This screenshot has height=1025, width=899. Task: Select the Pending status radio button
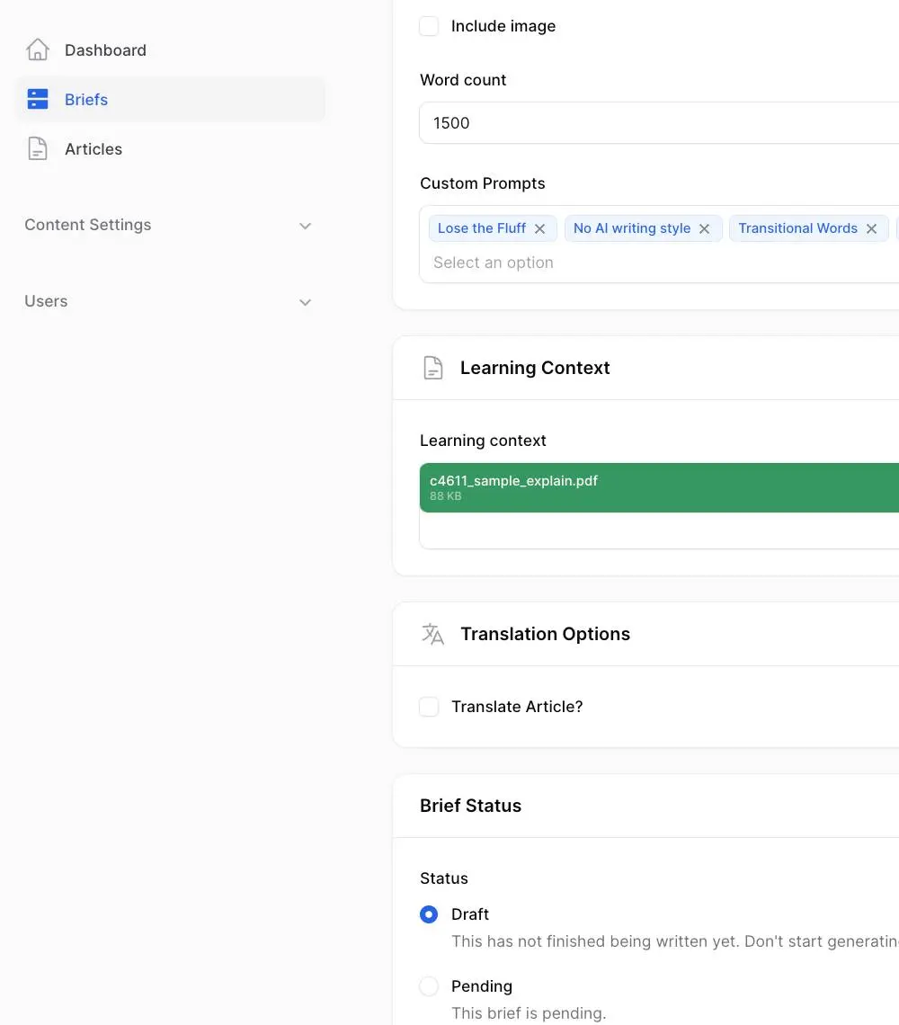point(429,986)
